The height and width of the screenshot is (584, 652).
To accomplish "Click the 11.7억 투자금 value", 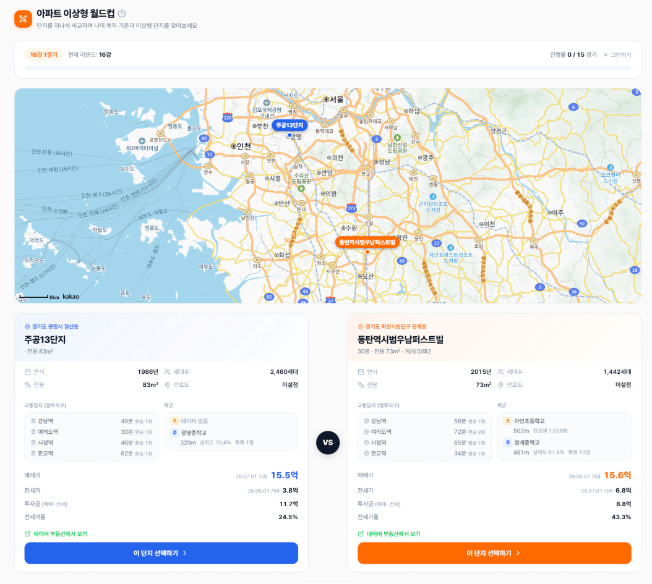I will [289, 504].
